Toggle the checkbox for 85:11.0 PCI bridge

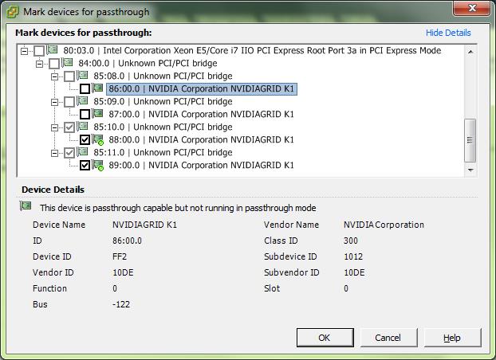tap(69, 153)
